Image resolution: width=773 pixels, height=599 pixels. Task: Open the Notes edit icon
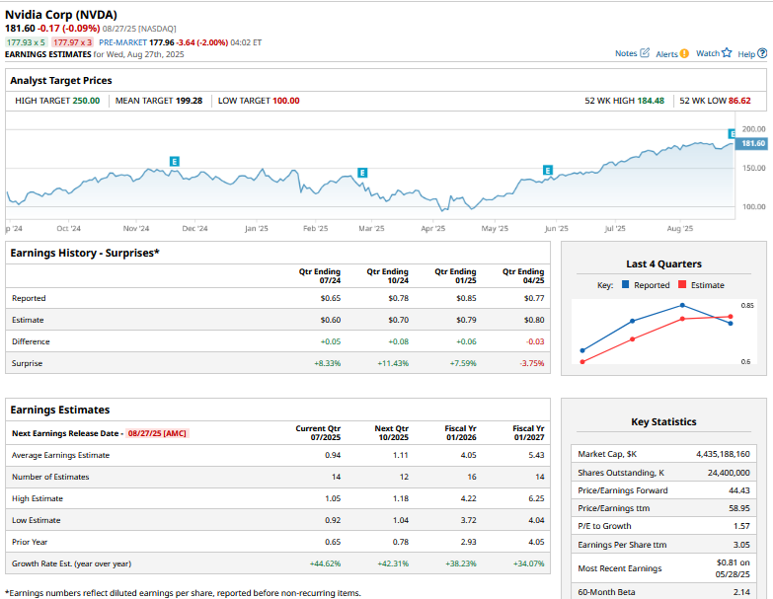(x=645, y=53)
